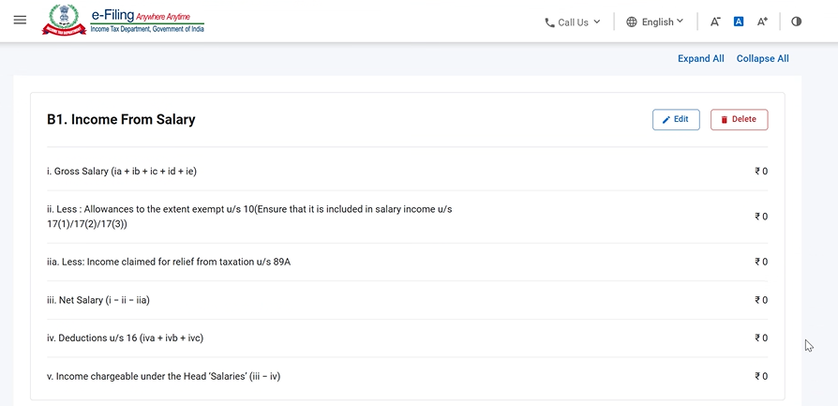Decrease font size with the A- icon

[x=715, y=22]
